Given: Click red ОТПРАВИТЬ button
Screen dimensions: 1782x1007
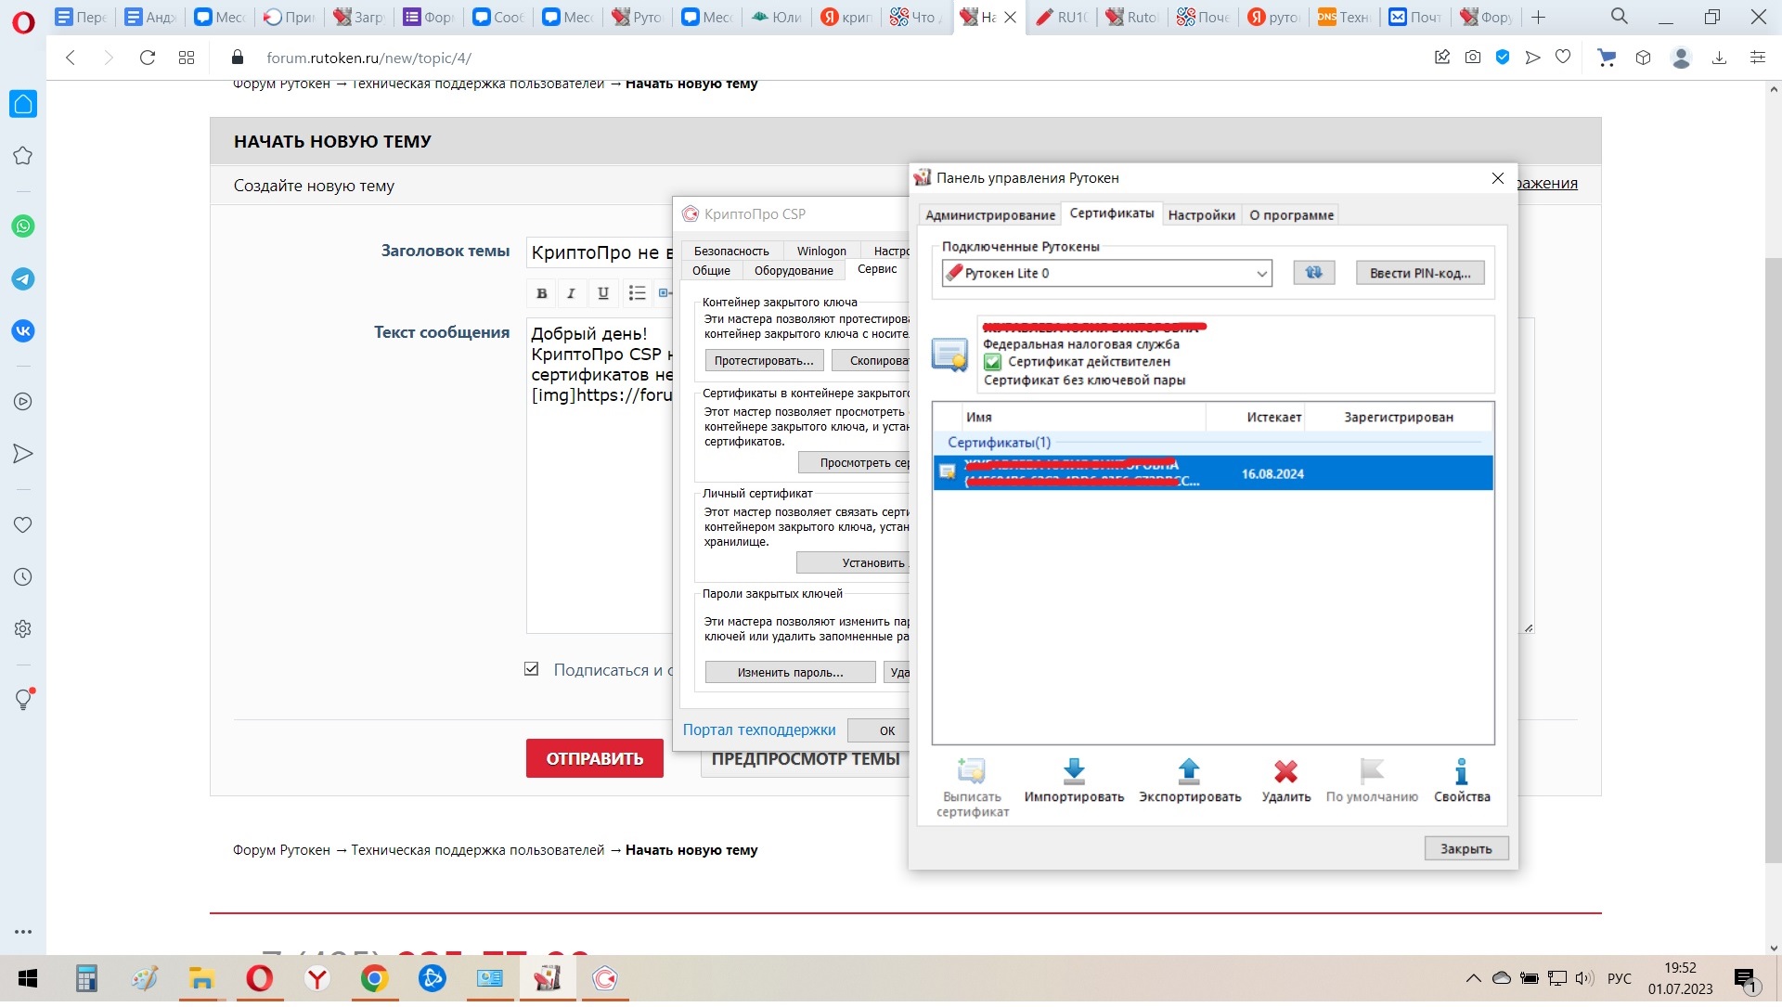Looking at the screenshot, I should tap(594, 758).
